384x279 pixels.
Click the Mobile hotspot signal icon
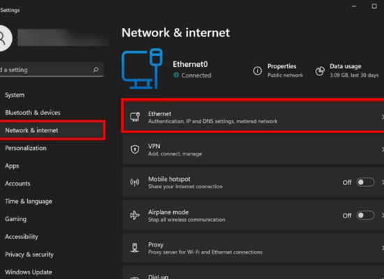(x=135, y=182)
